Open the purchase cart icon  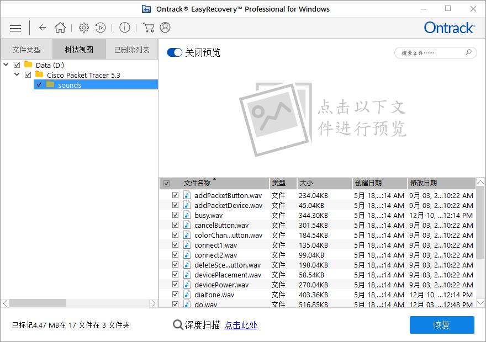tap(147, 27)
